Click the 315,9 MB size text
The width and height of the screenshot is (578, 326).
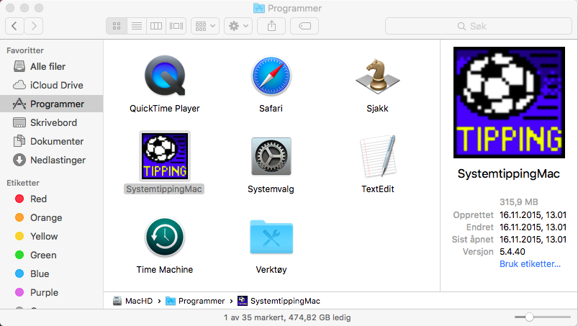pos(519,202)
